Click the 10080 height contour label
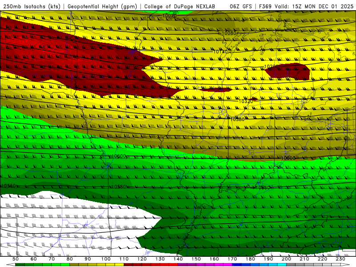This screenshot has width=356, height=267. 229,33
